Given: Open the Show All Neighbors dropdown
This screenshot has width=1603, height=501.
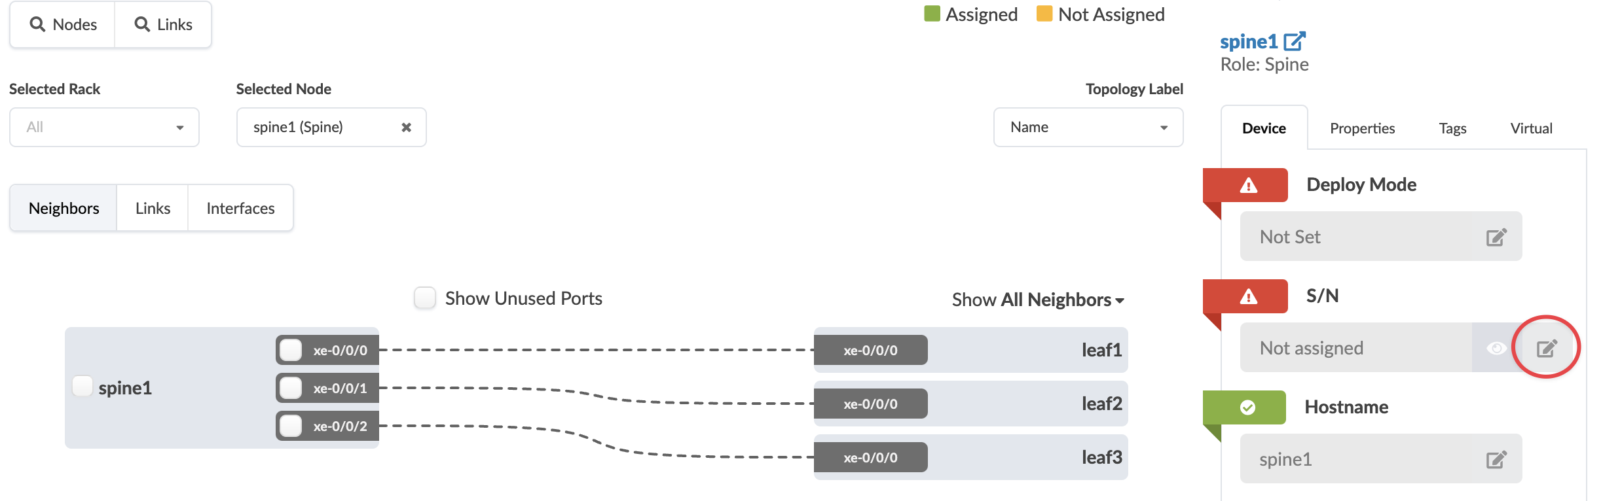Looking at the screenshot, I should pyautogui.click(x=1038, y=300).
